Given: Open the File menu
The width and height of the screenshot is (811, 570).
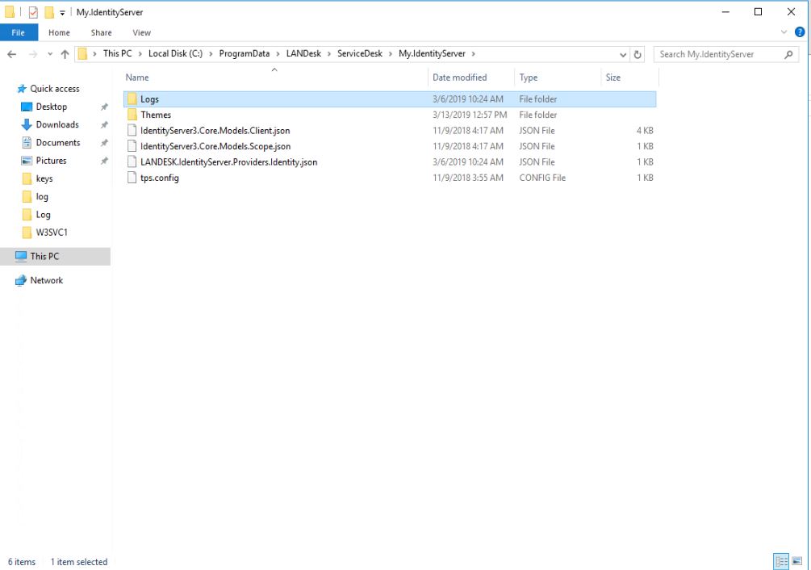Looking at the screenshot, I should tap(18, 32).
